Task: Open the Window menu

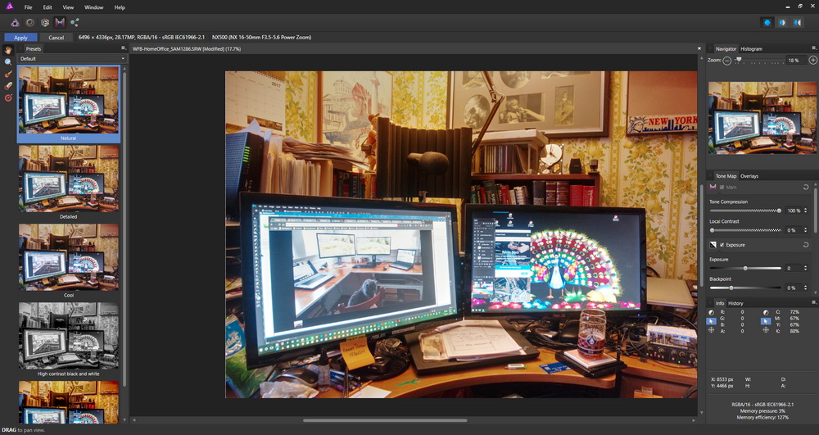Action: [93, 7]
